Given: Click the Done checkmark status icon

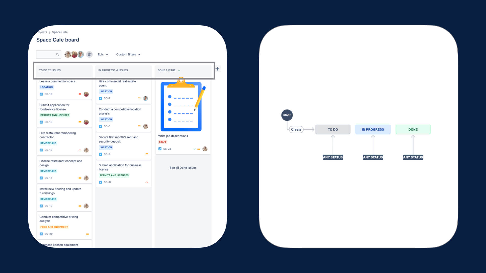Looking at the screenshot, I should click(x=179, y=70).
